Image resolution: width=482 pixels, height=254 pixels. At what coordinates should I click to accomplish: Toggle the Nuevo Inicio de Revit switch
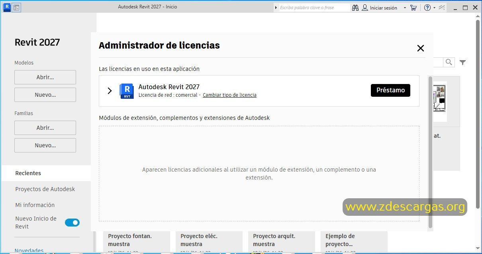coord(72,223)
